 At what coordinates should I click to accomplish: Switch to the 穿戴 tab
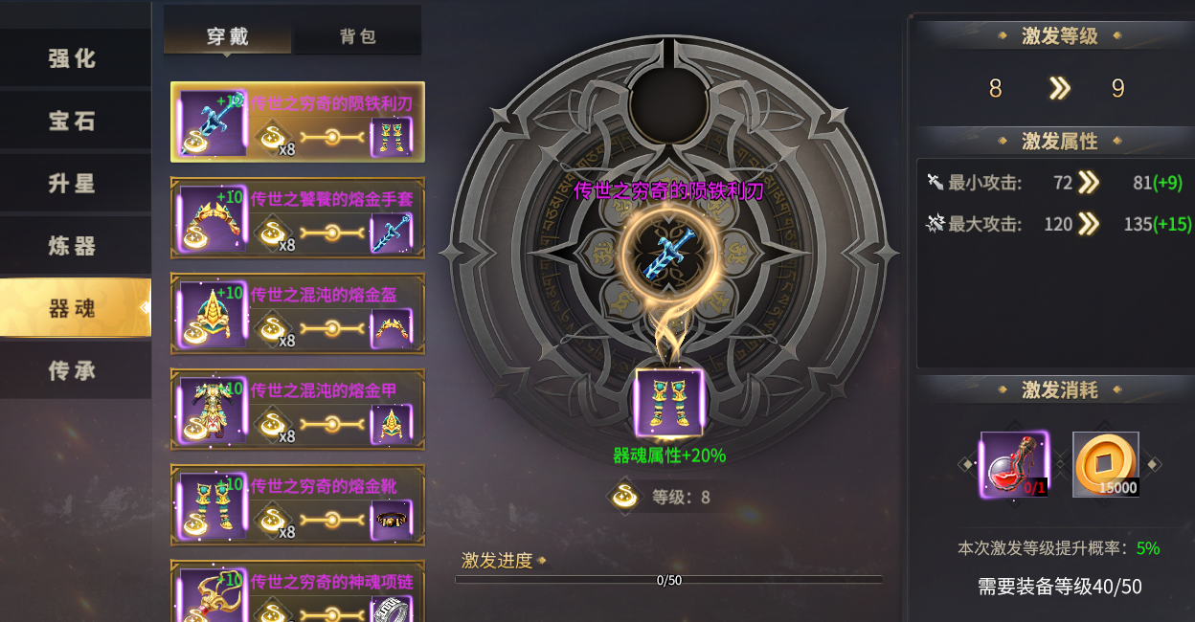pos(228,36)
